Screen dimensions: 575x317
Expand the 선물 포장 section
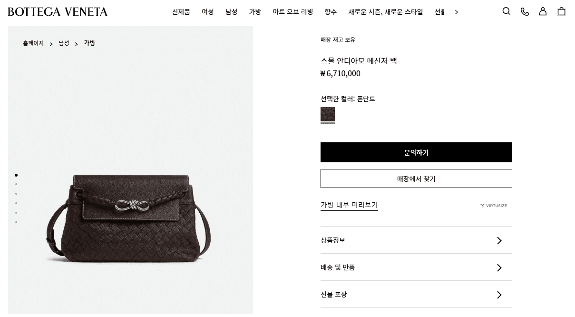[416, 295]
